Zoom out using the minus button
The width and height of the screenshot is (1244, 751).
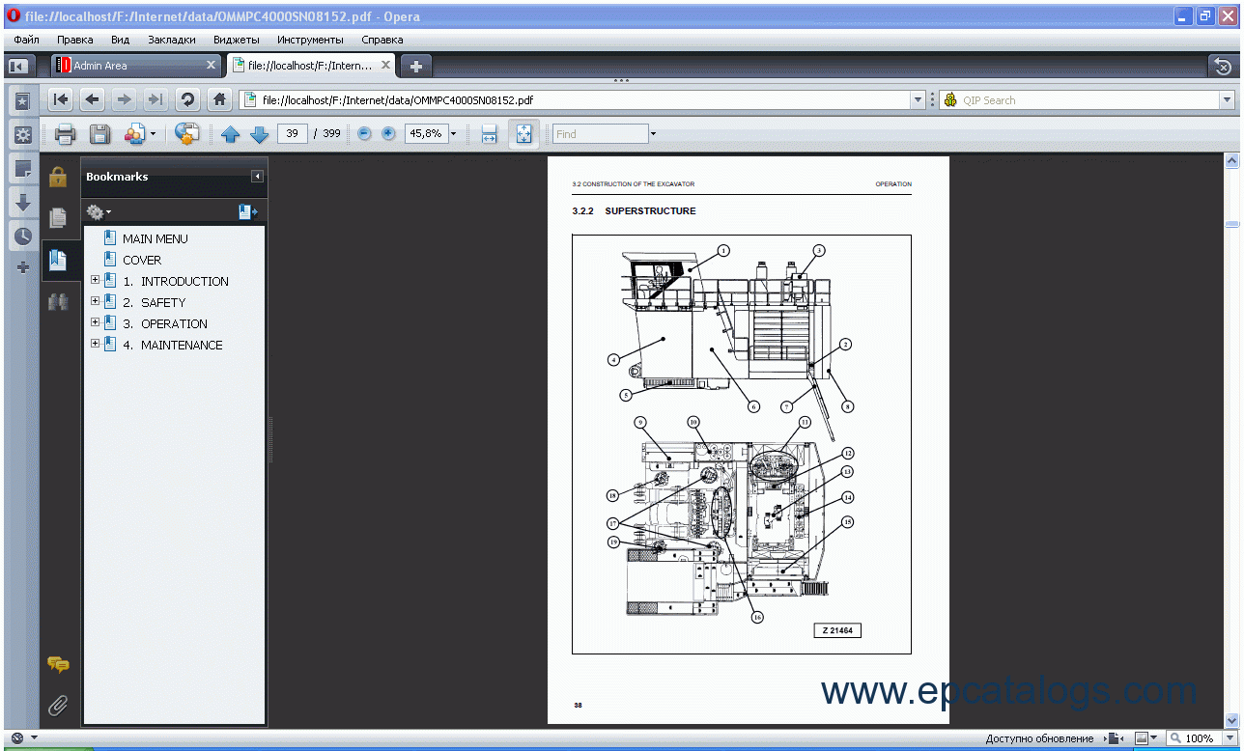(364, 133)
